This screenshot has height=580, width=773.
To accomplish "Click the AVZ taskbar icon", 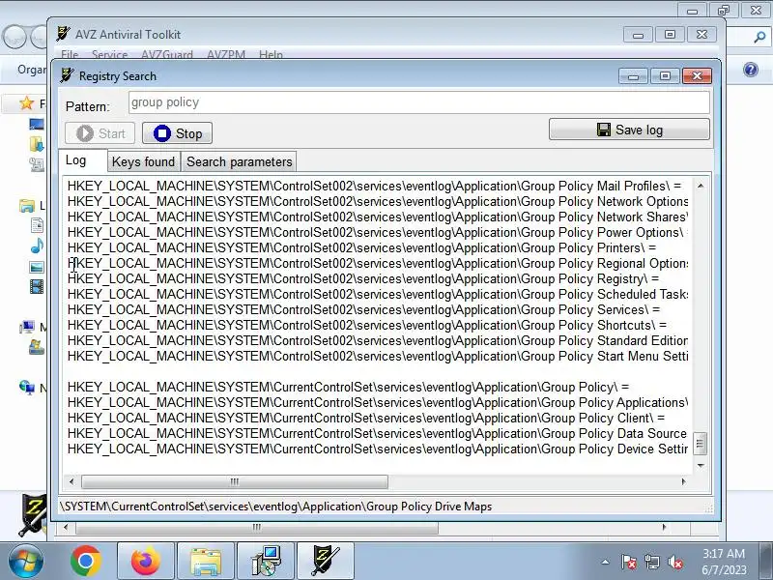I will pyautogui.click(x=326, y=561).
